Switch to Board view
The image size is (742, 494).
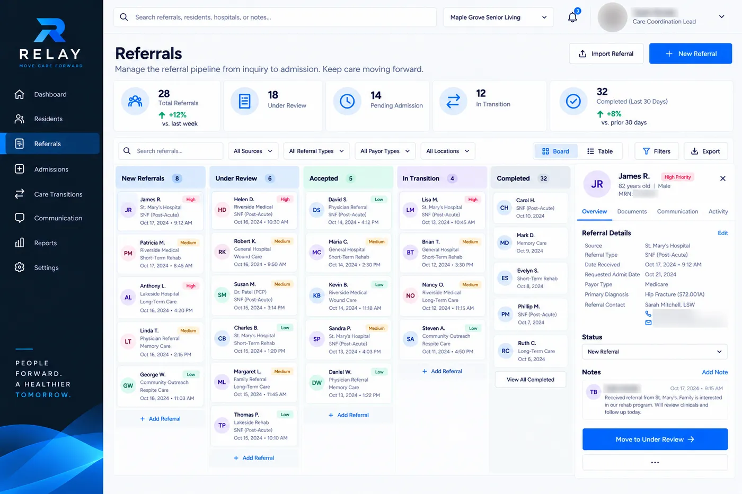pyautogui.click(x=555, y=151)
